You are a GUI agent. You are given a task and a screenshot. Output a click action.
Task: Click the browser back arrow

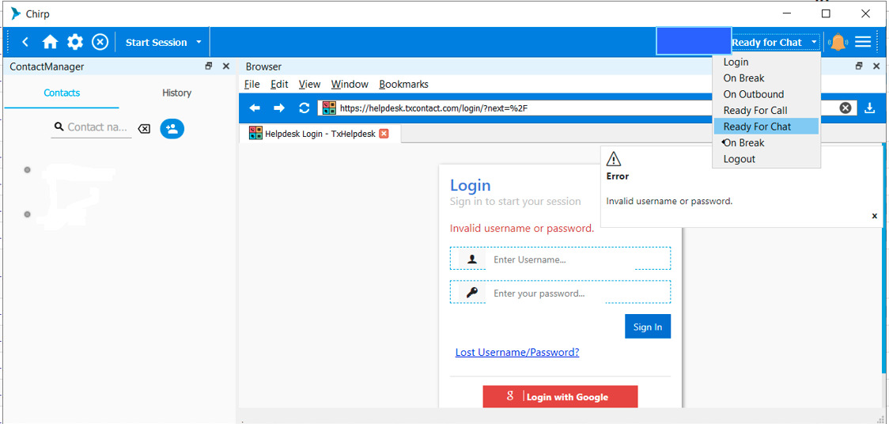[255, 108]
